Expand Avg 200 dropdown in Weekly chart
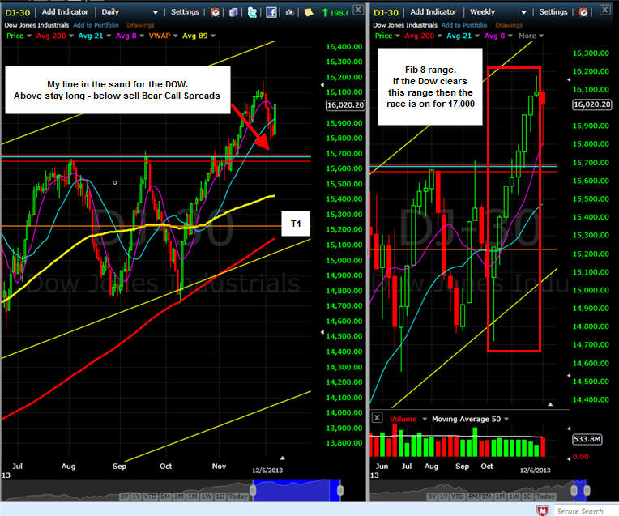The image size is (619, 516). pos(440,36)
